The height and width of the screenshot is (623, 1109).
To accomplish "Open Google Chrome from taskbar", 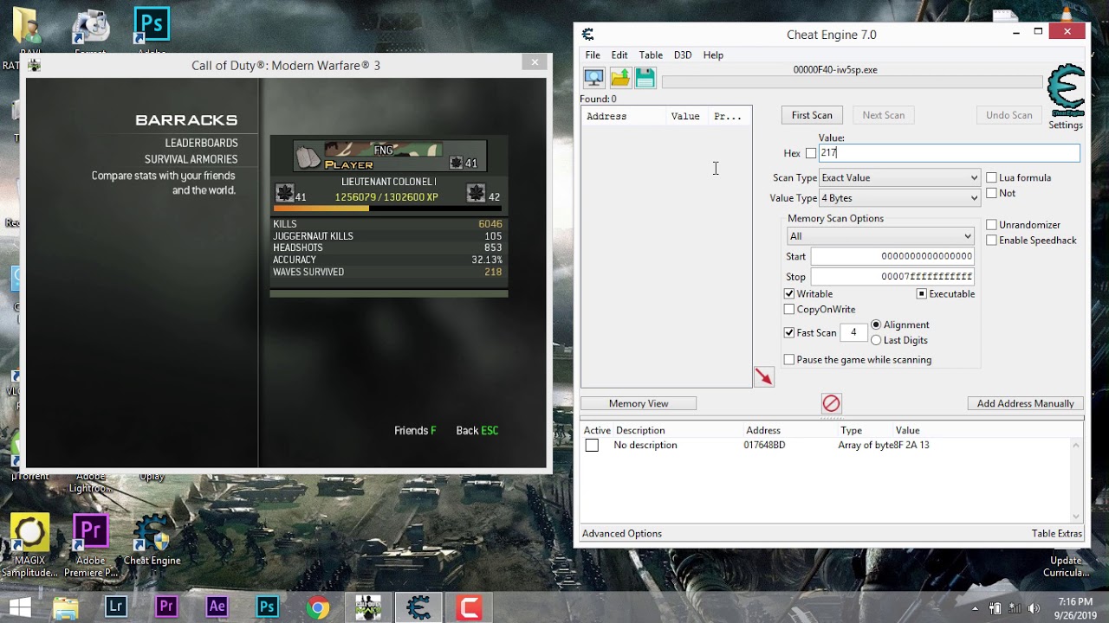I will coord(318,607).
